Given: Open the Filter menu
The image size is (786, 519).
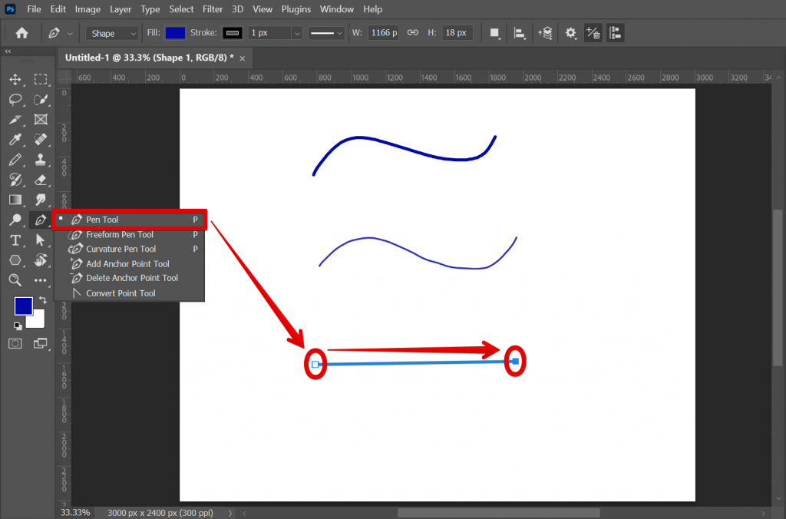Looking at the screenshot, I should (213, 9).
